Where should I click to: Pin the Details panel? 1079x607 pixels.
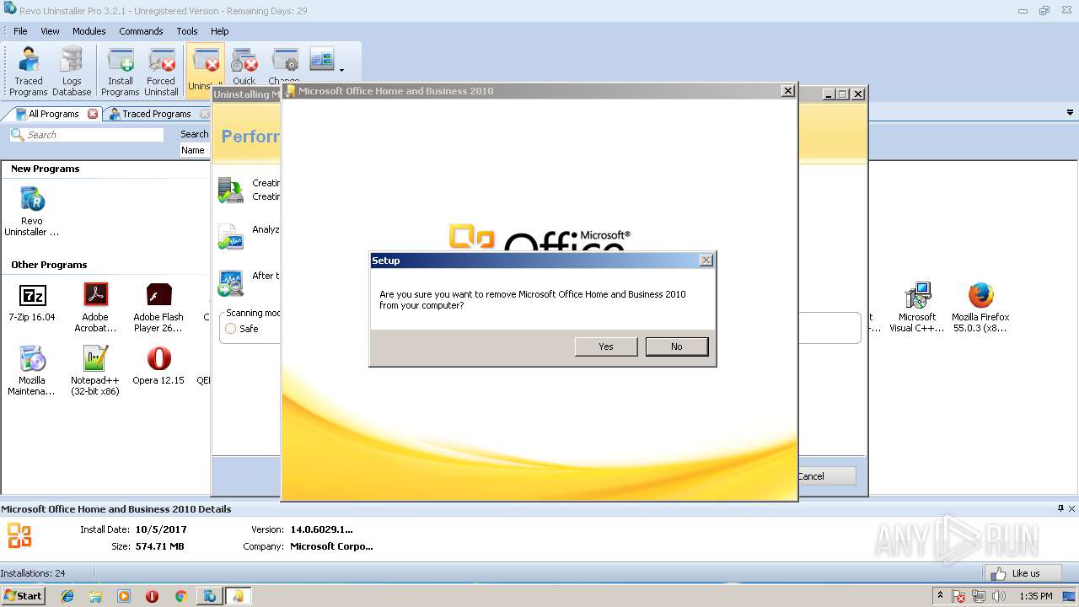[1060, 508]
